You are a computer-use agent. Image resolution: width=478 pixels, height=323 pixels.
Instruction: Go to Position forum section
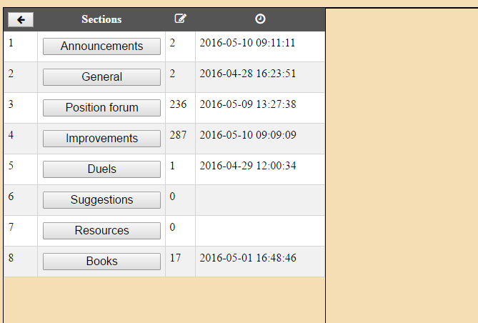click(102, 108)
